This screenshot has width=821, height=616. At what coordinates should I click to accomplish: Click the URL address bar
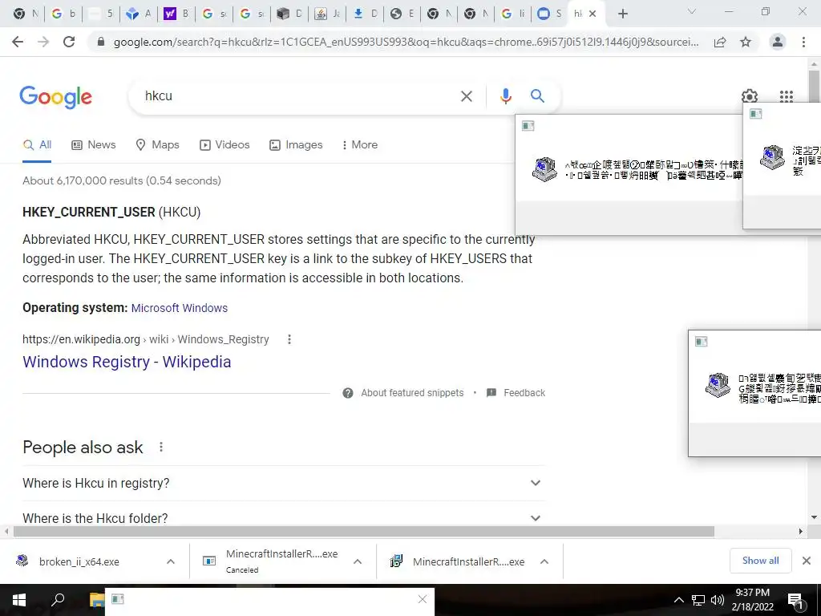(406, 42)
